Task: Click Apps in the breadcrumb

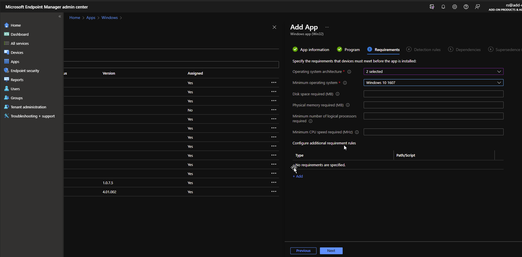Action: (x=91, y=18)
